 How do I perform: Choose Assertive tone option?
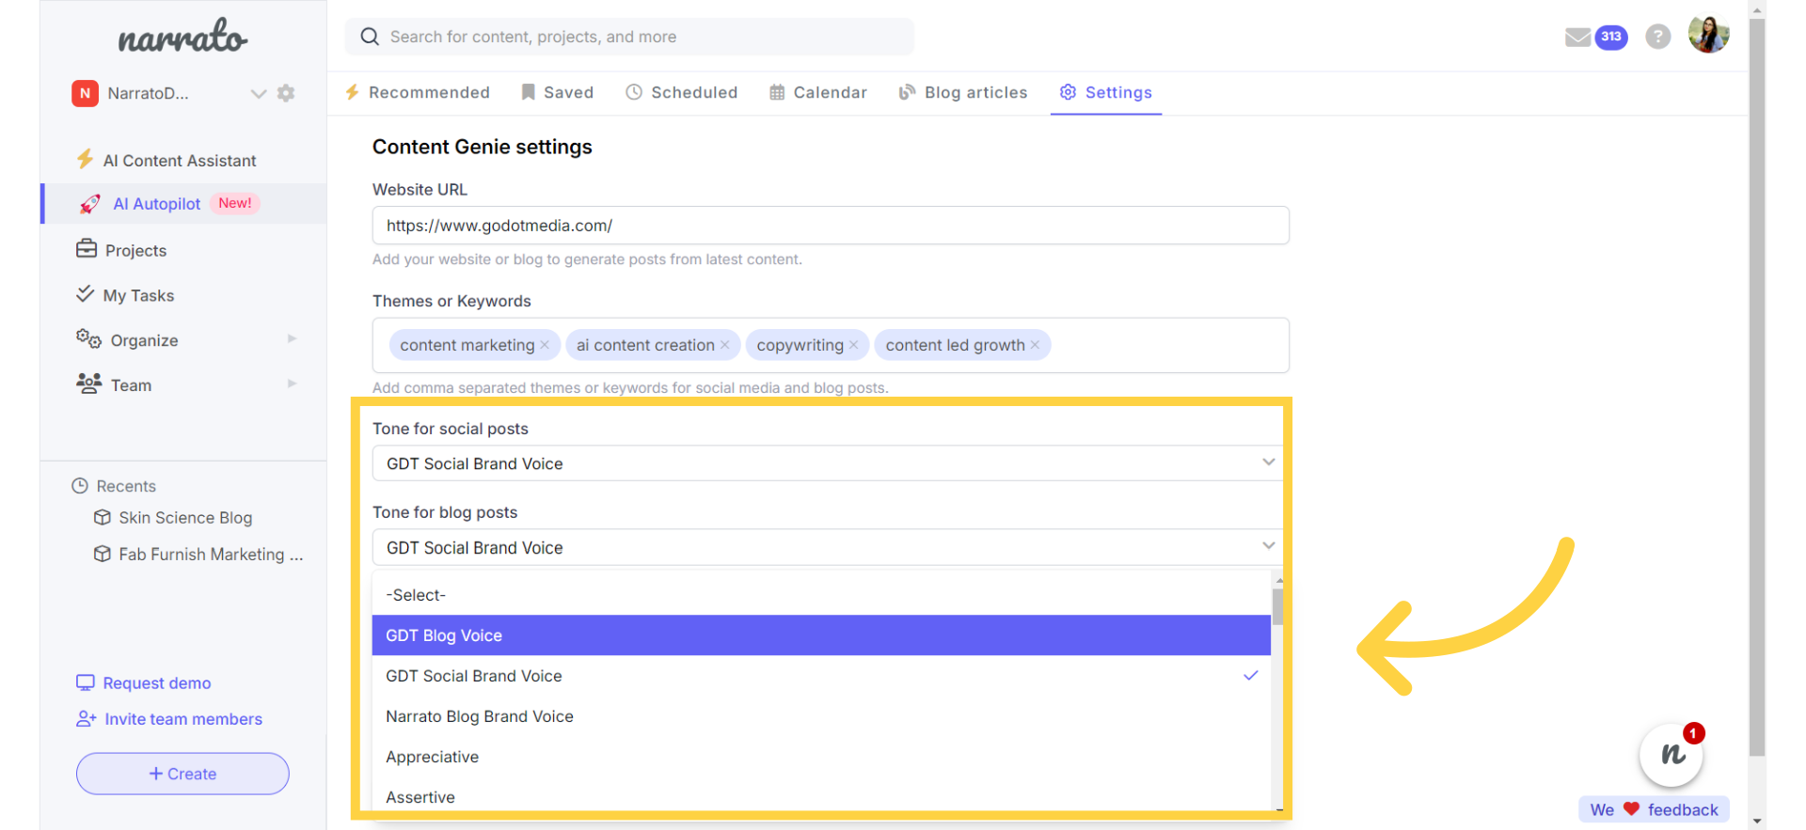click(x=821, y=795)
